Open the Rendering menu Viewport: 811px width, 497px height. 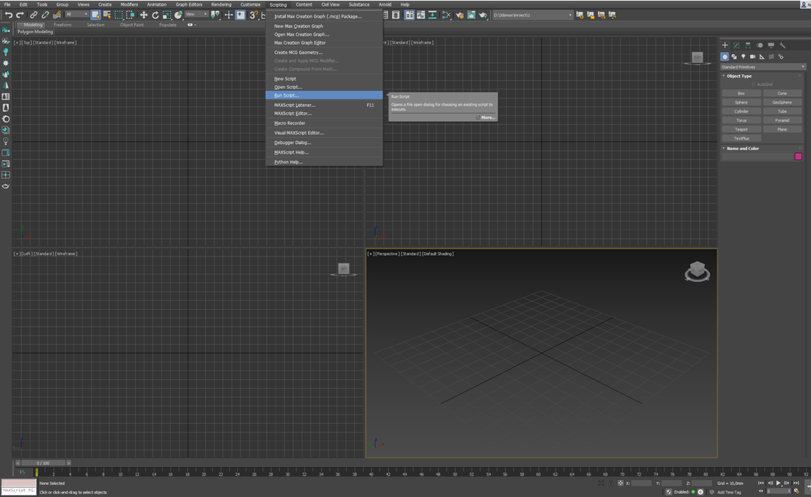[221, 4]
